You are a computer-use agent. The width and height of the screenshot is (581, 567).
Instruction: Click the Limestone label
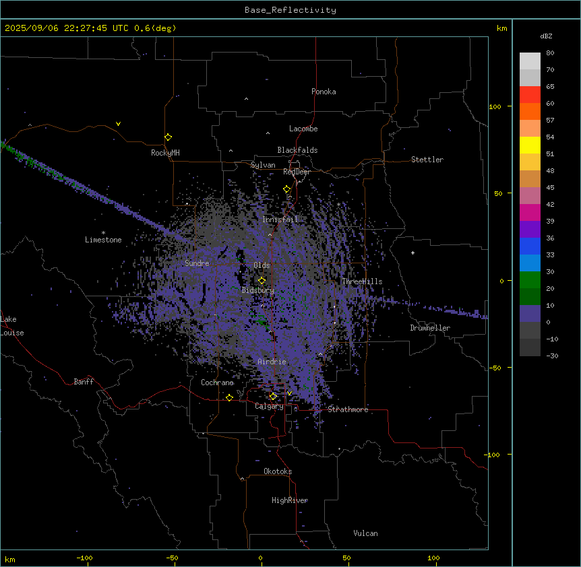coord(103,240)
